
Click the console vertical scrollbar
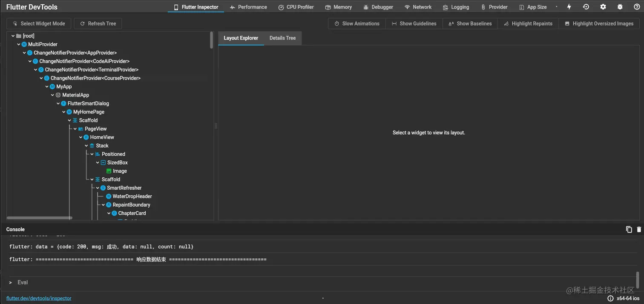[x=638, y=279]
